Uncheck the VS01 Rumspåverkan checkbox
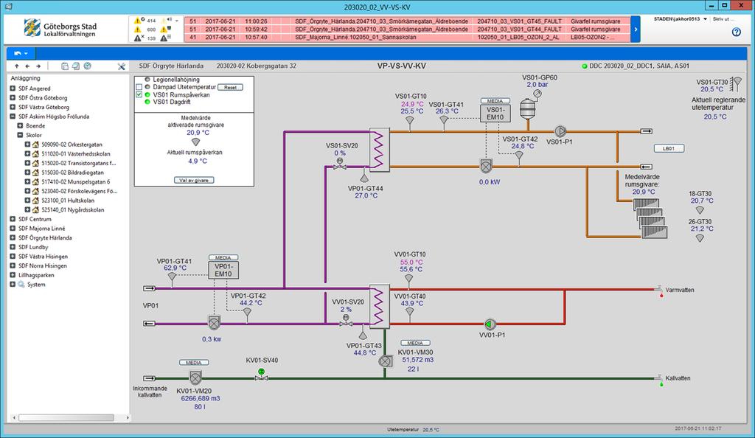 (139, 95)
